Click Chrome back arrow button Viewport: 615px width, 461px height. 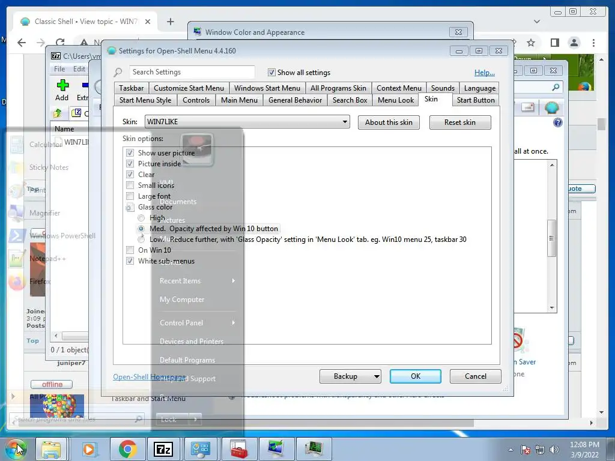(x=22, y=43)
